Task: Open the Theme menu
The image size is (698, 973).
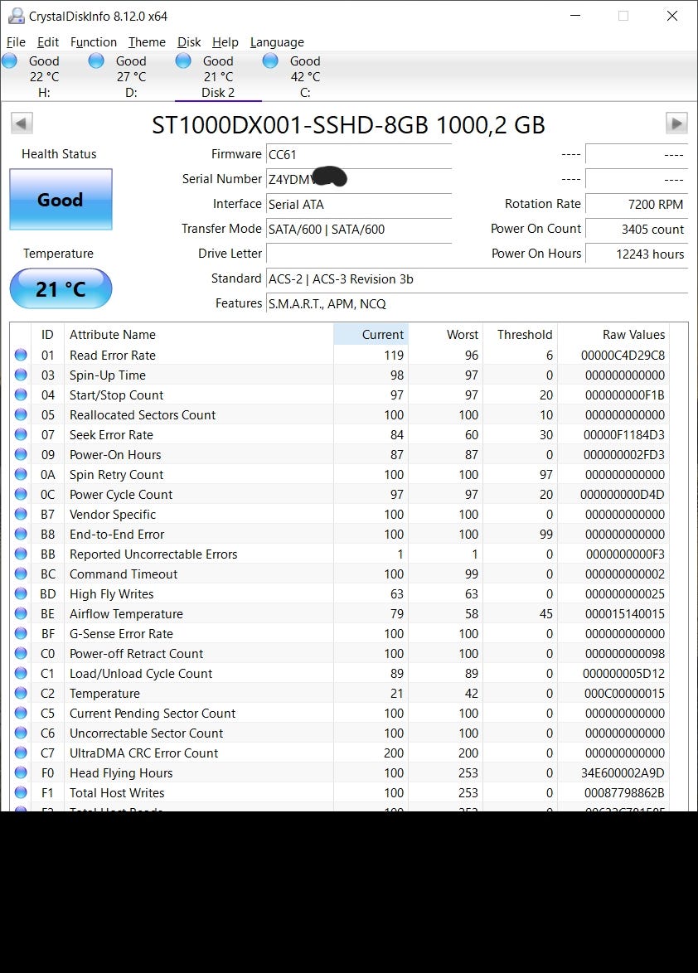Action: (x=147, y=41)
